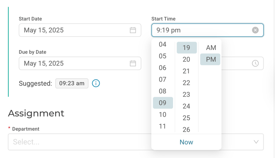The width and height of the screenshot is (275, 158).
Task: Expand the Department dropdown arrow
Action: point(256,142)
